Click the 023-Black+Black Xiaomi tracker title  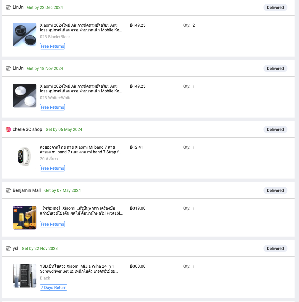point(81,28)
